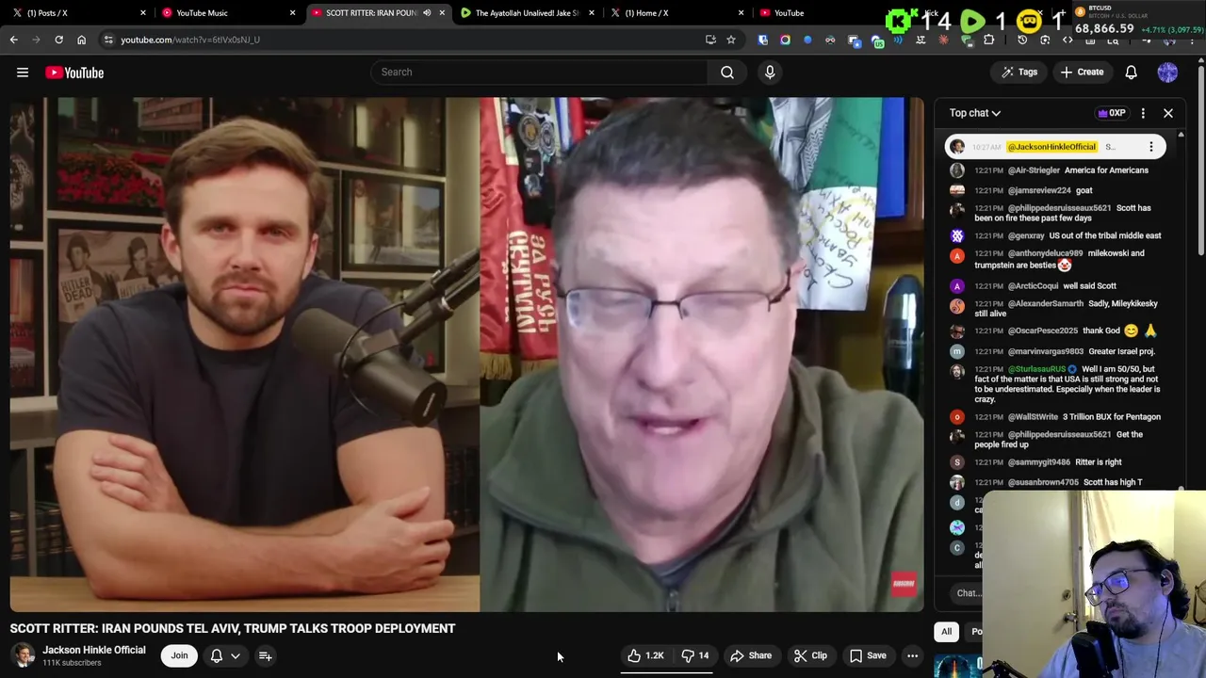This screenshot has width=1206, height=678.
Task: Open the Tags extension button
Action: 1019,73
